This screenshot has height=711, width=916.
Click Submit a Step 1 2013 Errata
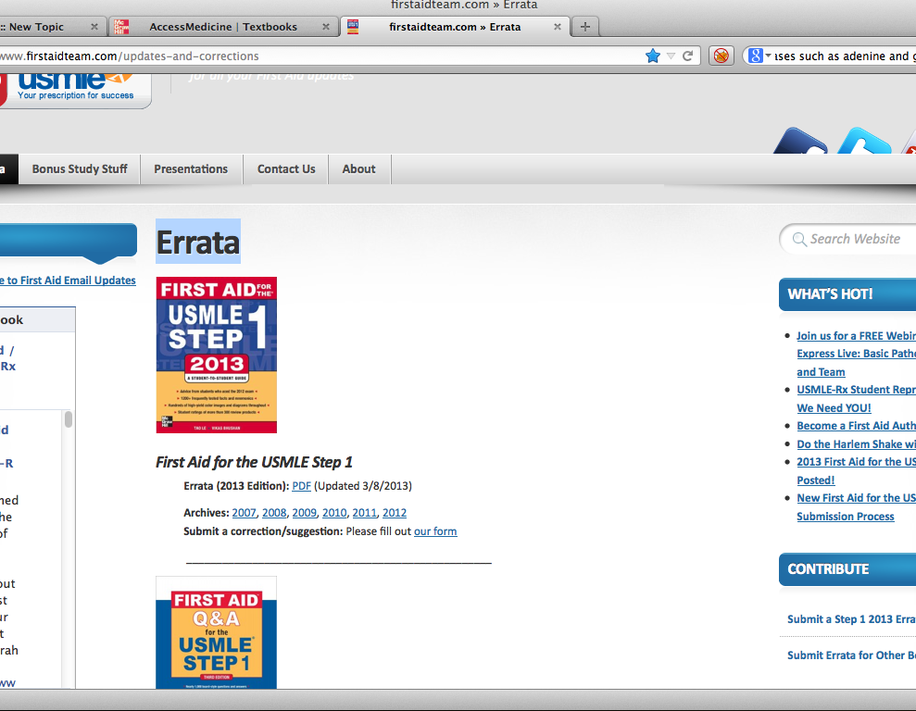coord(851,618)
